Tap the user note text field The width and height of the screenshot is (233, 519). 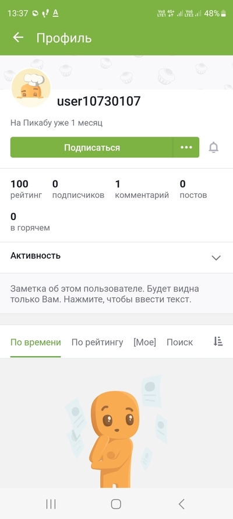coord(116,294)
